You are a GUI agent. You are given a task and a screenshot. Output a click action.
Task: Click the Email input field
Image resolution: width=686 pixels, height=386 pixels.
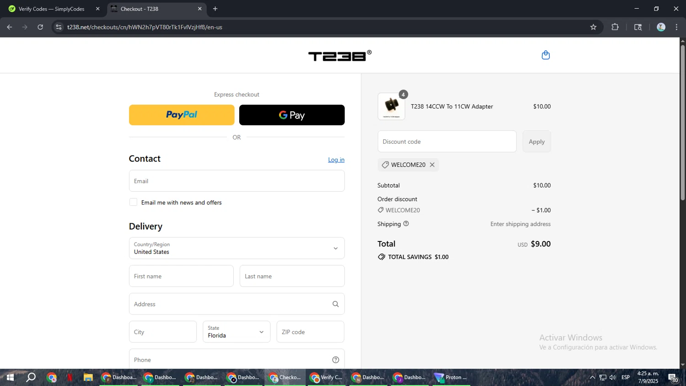pyautogui.click(x=237, y=181)
